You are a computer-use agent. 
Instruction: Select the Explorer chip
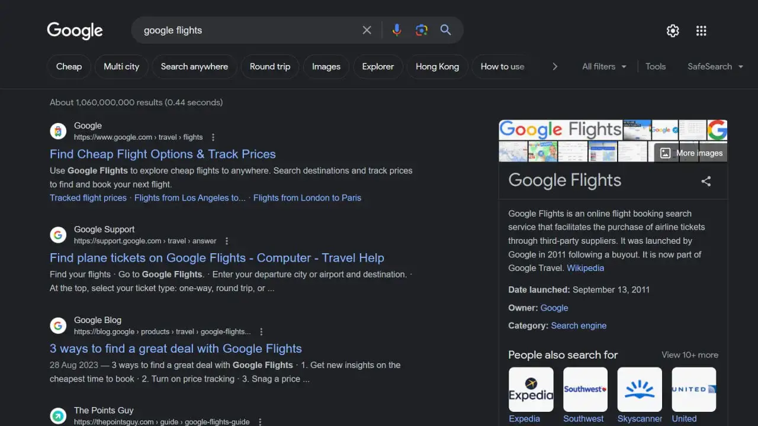378,66
